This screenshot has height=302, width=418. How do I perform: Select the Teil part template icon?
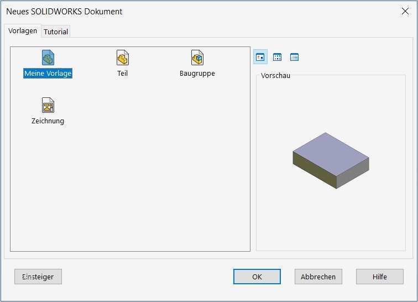(x=123, y=58)
